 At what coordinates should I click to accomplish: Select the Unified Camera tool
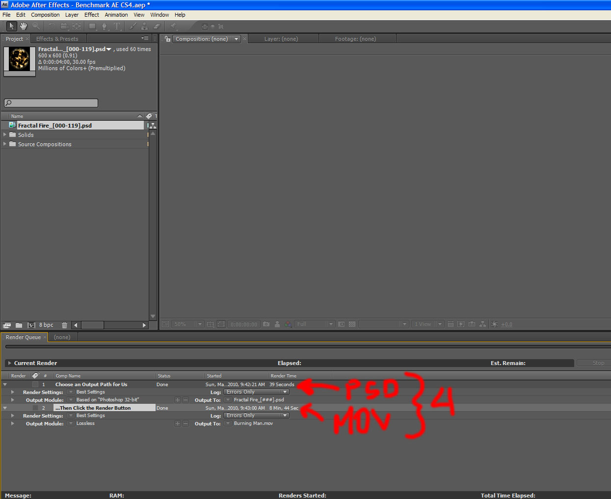pyautogui.click(x=64, y=26)
